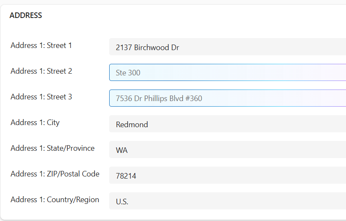The width and height of the screenshot is (346, 221).
Task: Click the 'Address 1: State/Province' label
Action: [x=52, y=148]
